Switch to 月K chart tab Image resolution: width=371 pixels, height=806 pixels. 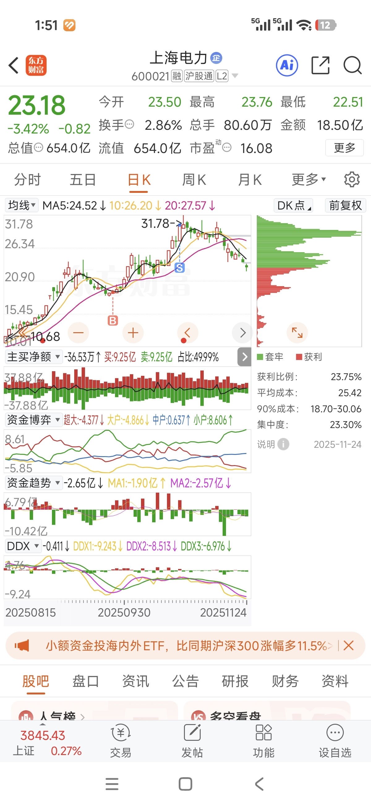pyautogui.click(x=249, y=179)
